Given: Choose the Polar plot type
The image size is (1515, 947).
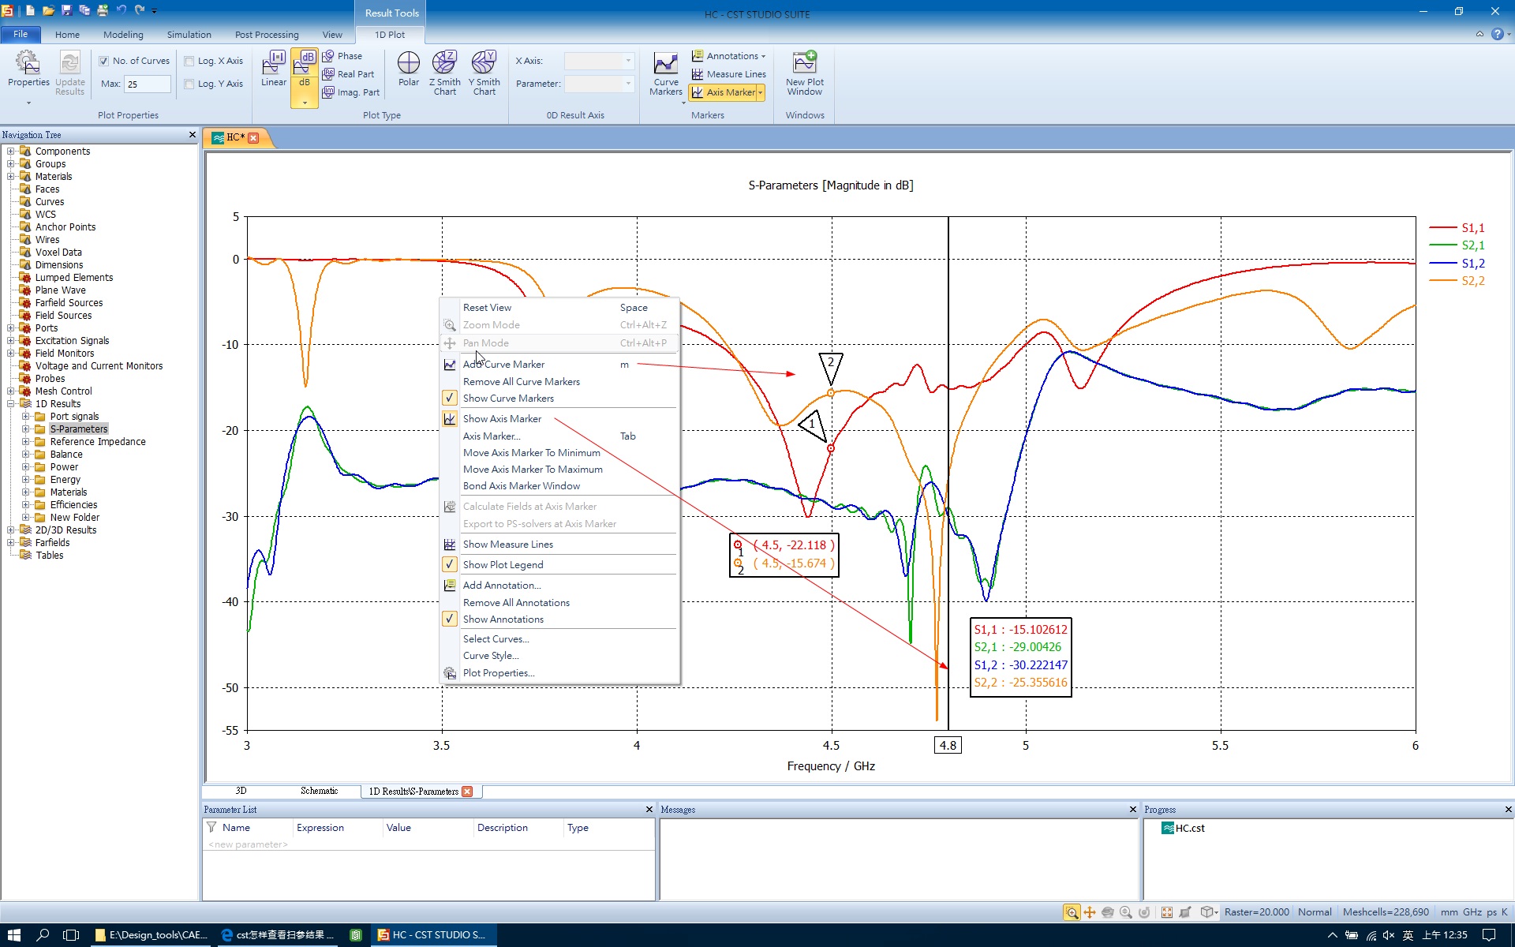Looking at the screenshot, I should pos(409,69).
